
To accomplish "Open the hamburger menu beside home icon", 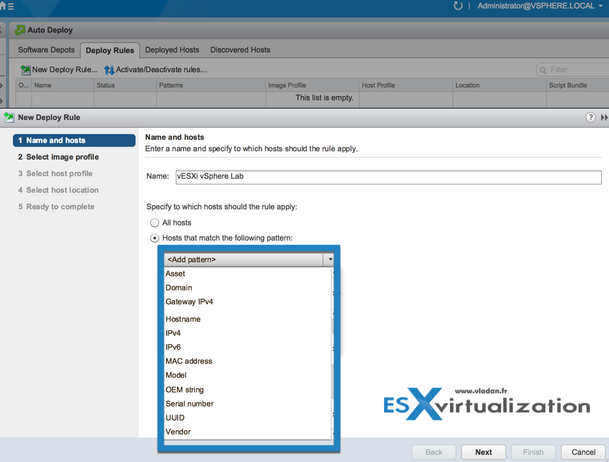I will [10, 6].
